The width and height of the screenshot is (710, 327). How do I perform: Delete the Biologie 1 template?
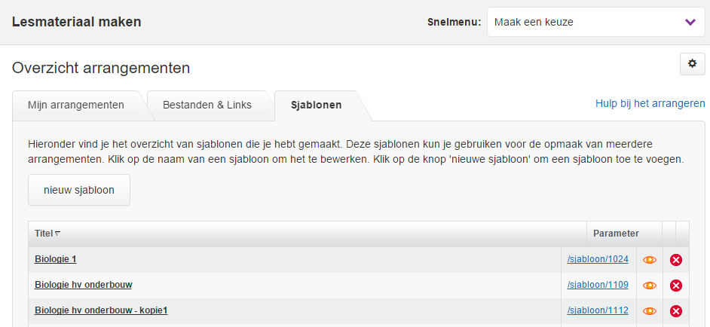tap(676, 260)
